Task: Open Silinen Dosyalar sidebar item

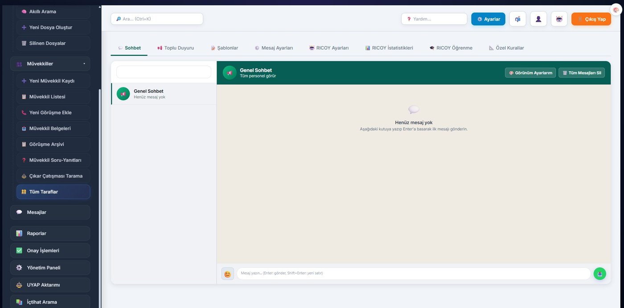Action: pos(53,43)
